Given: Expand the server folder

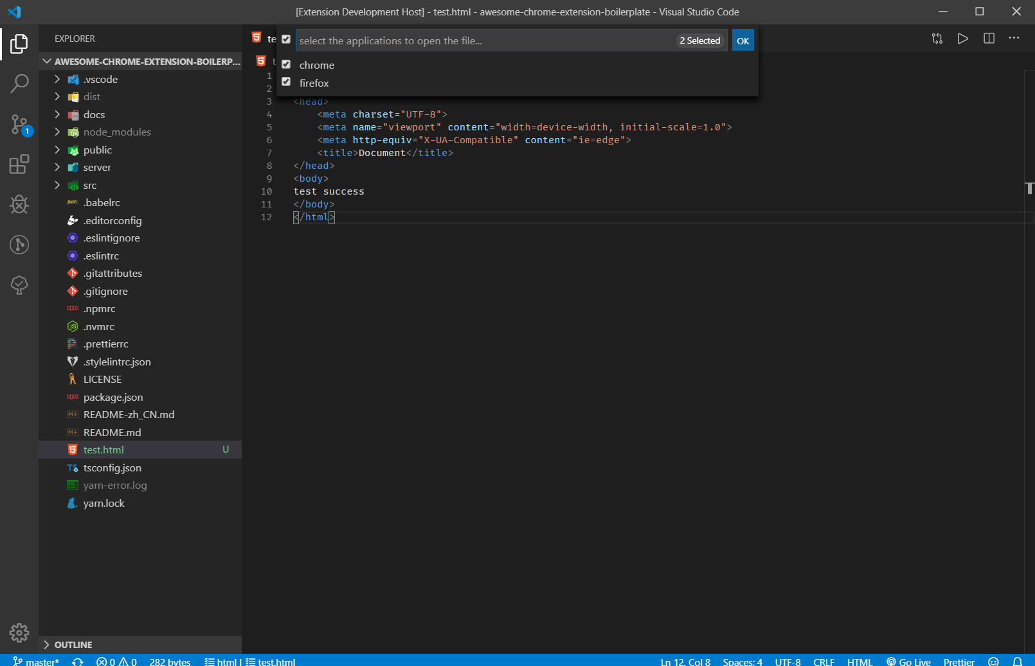Looking at the screenshot, I should (x=140, y=168).
